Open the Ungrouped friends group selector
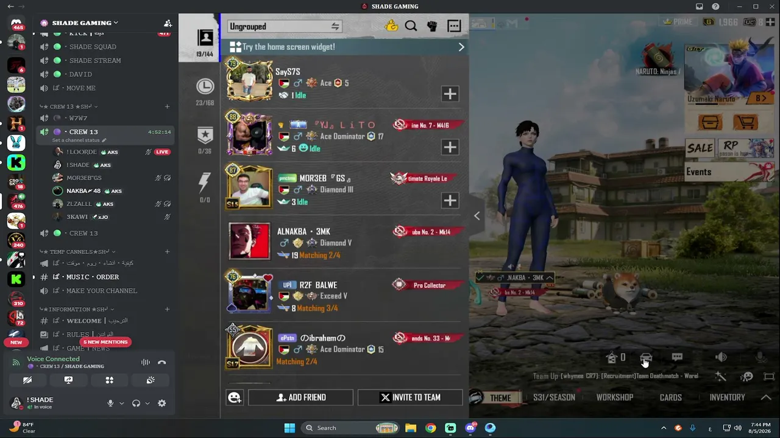Image resolution: width=780 pixels, height=438 pixels. (x=284, y=26)
